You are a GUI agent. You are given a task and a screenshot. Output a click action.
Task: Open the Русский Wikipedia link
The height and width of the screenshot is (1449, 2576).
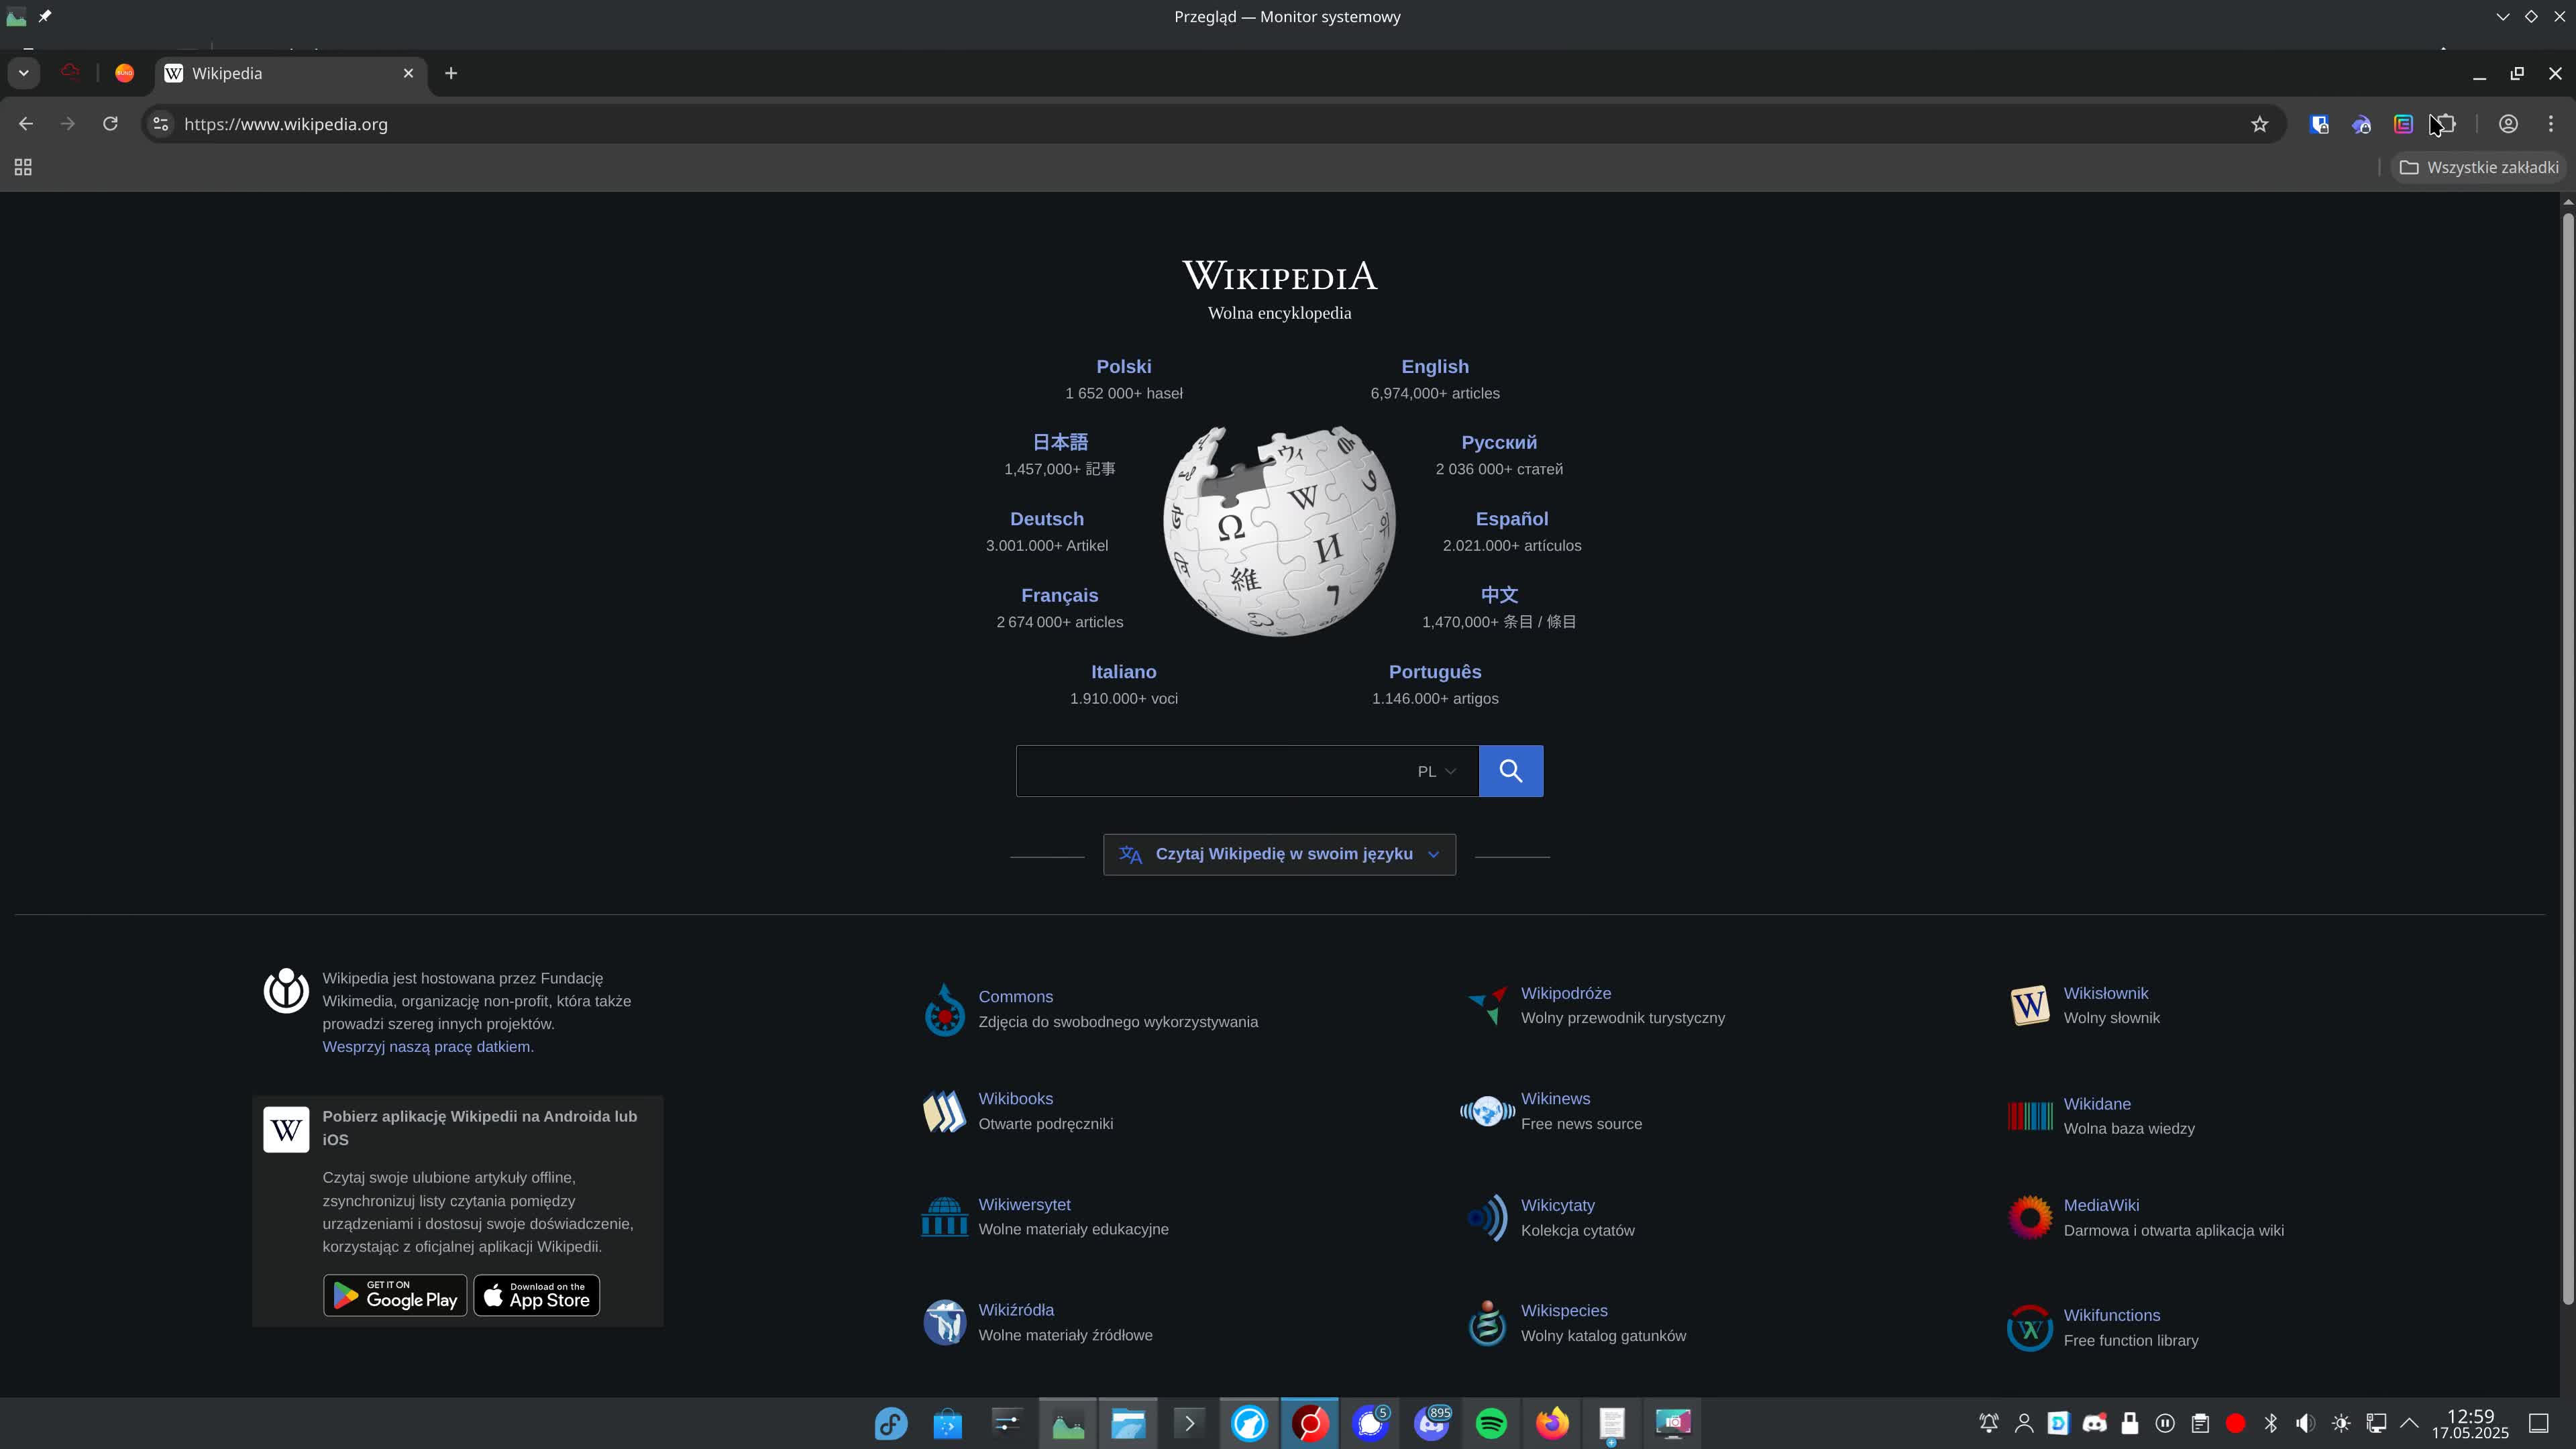click(1498, 442)
